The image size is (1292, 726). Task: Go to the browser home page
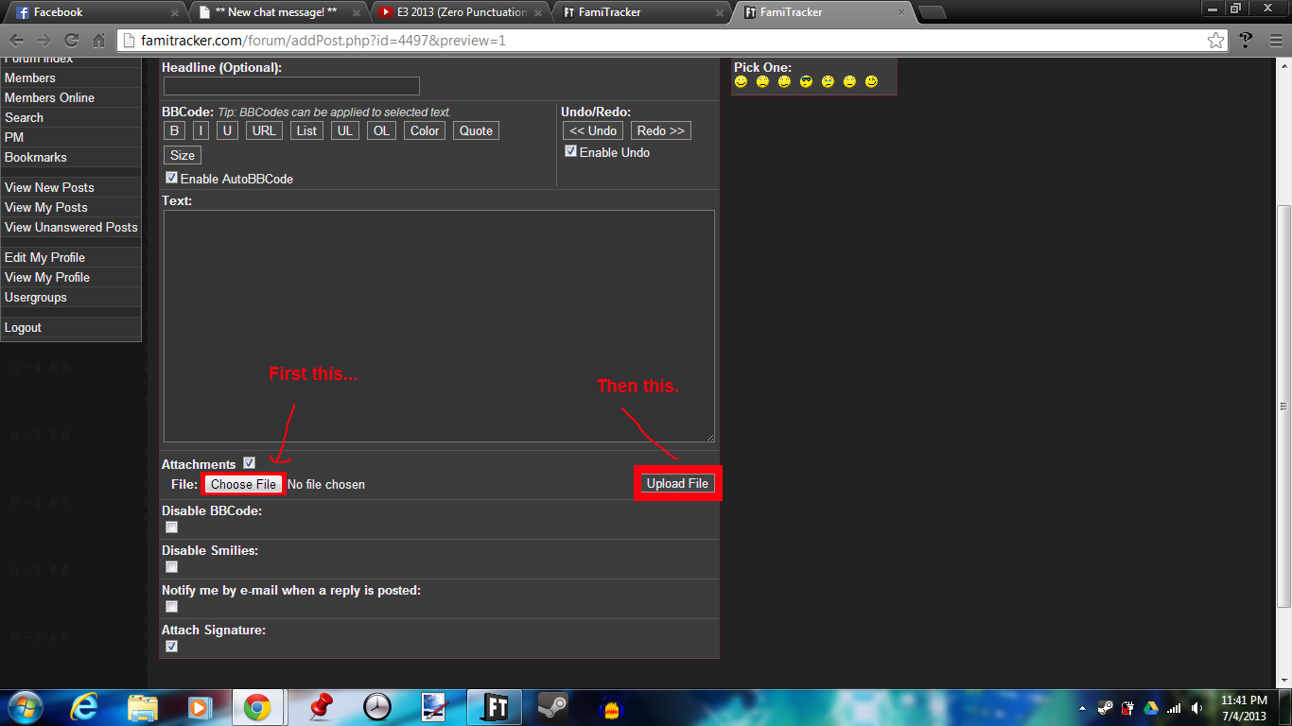click(x=98, y=41)
